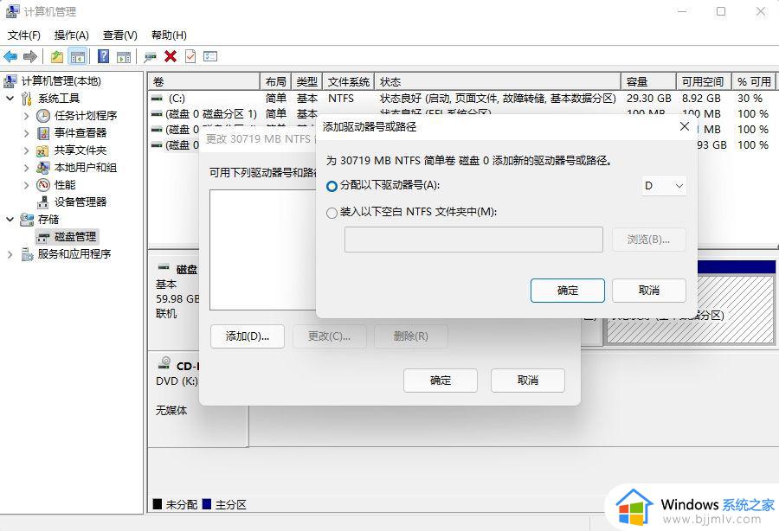
Task: Expand the 服务和应用程序 tree node
Action: point(10,254)
